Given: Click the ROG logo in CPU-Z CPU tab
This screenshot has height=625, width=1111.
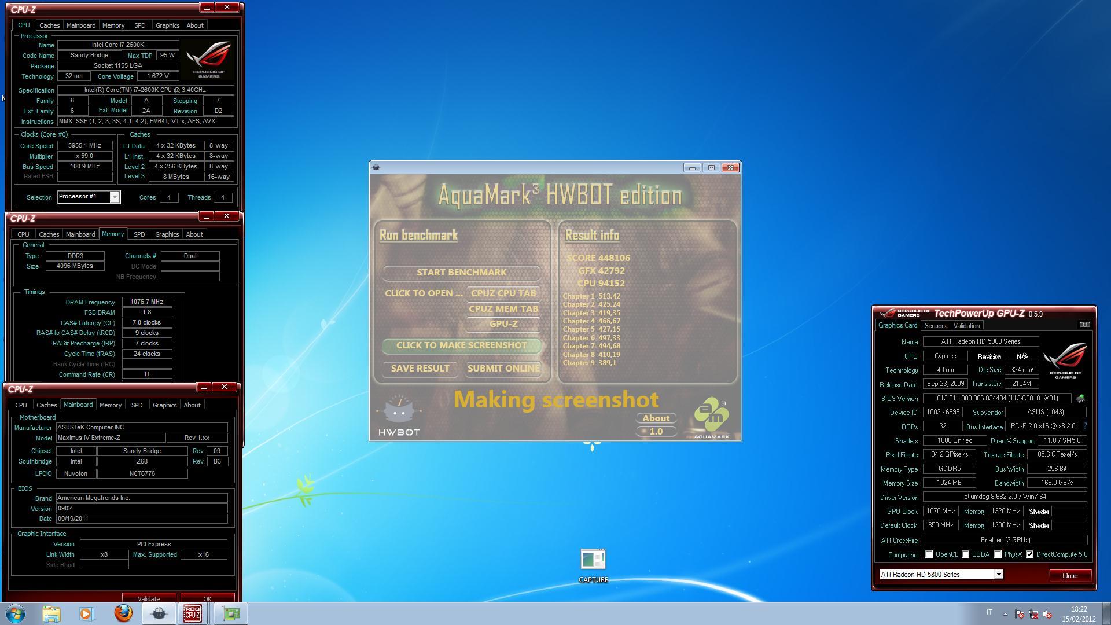Looking at the screenshot, I should 209,59.
